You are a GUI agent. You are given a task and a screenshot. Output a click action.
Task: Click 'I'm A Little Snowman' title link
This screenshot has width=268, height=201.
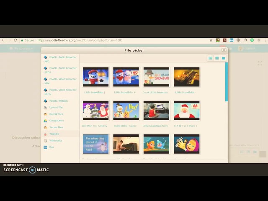tap(155, 92)
